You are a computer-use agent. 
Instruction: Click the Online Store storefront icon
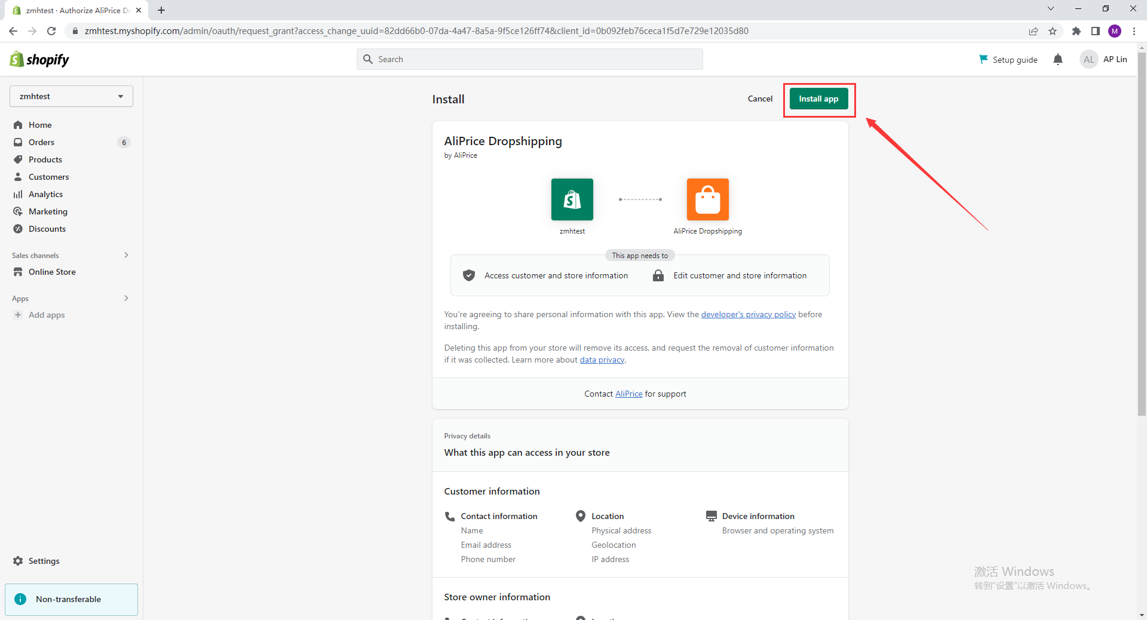(18, 272)
